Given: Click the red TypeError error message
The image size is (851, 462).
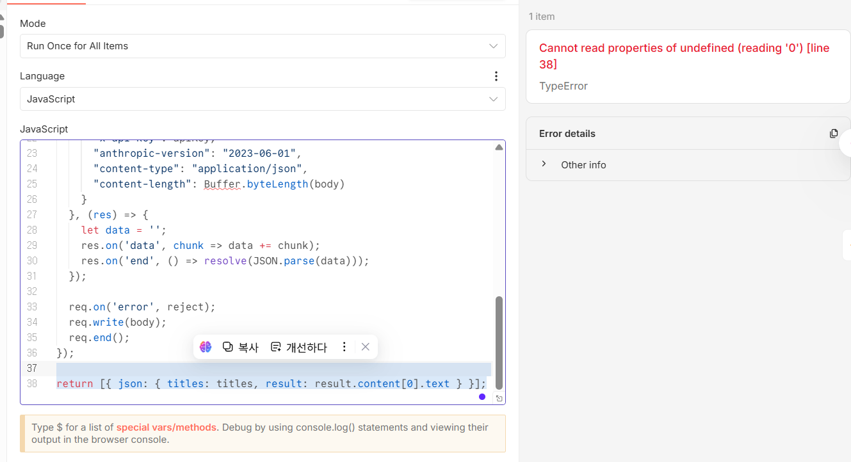Looking at the screenshot, I should (684, 56).
